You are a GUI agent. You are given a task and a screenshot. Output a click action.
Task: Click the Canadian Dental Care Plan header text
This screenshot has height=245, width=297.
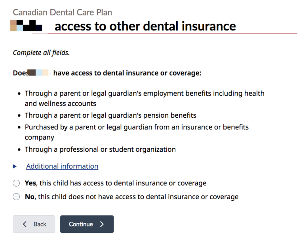pyautogui.click(x=62, y=12)
